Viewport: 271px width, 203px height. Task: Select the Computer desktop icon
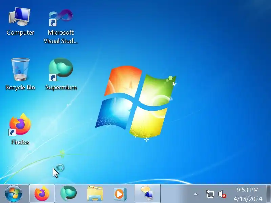pyautogui.click(x=20, y=21)
